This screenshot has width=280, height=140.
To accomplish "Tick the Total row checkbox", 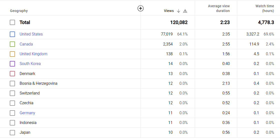I will point(12,22).
